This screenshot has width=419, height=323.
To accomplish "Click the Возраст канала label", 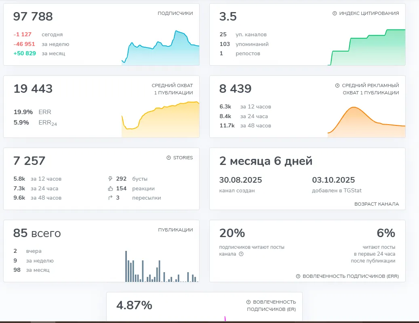I will (x=377, y=204).
